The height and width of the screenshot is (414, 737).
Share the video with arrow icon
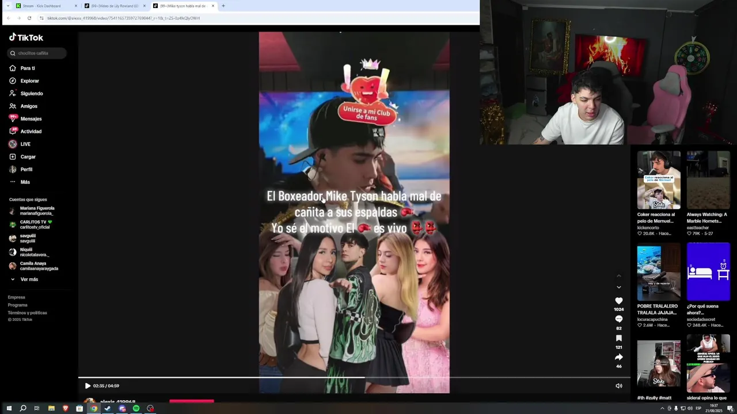click(x=619, y=357)
